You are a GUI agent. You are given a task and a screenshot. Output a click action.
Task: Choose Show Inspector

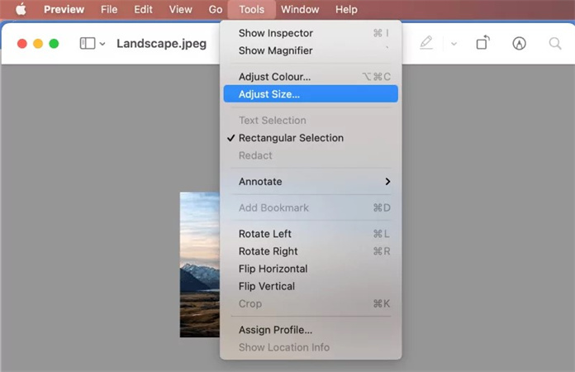[311, 33]
